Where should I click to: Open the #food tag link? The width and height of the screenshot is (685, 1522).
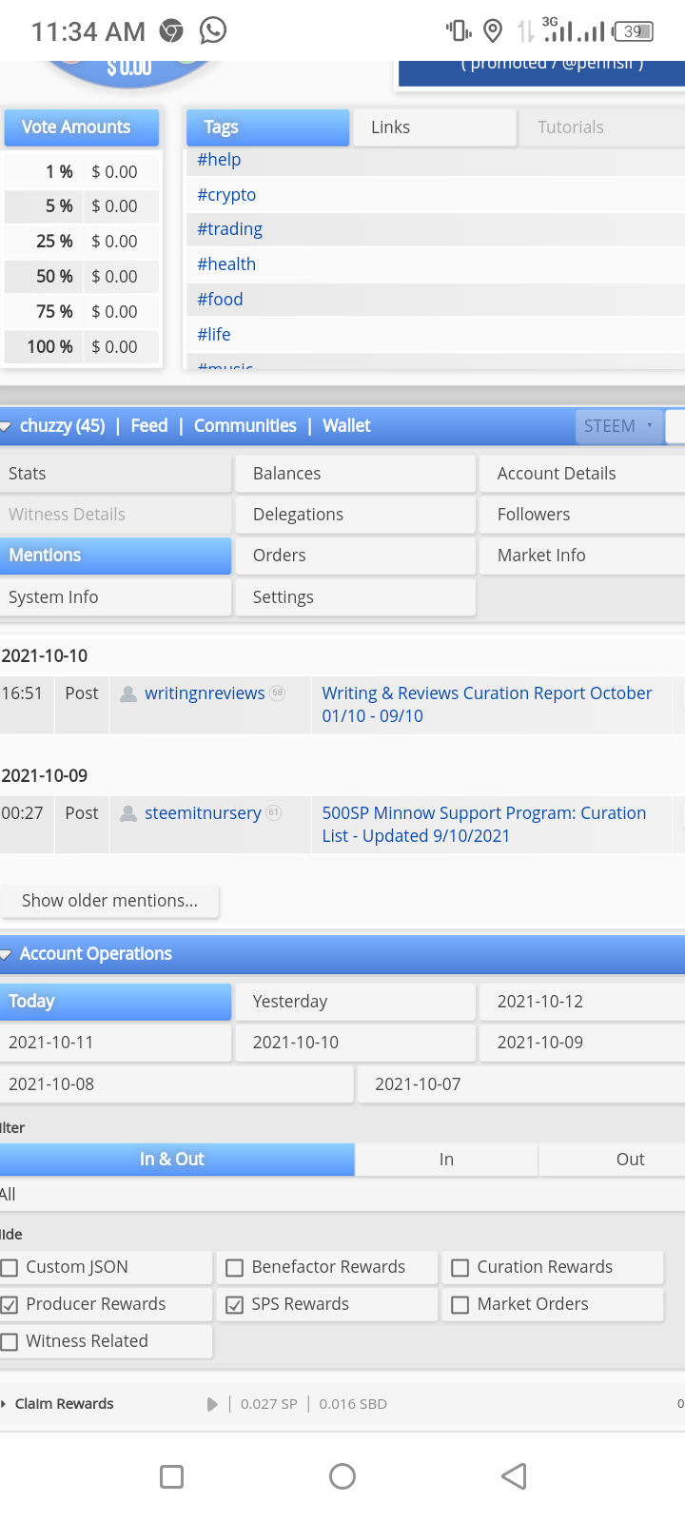coord(220,300)
